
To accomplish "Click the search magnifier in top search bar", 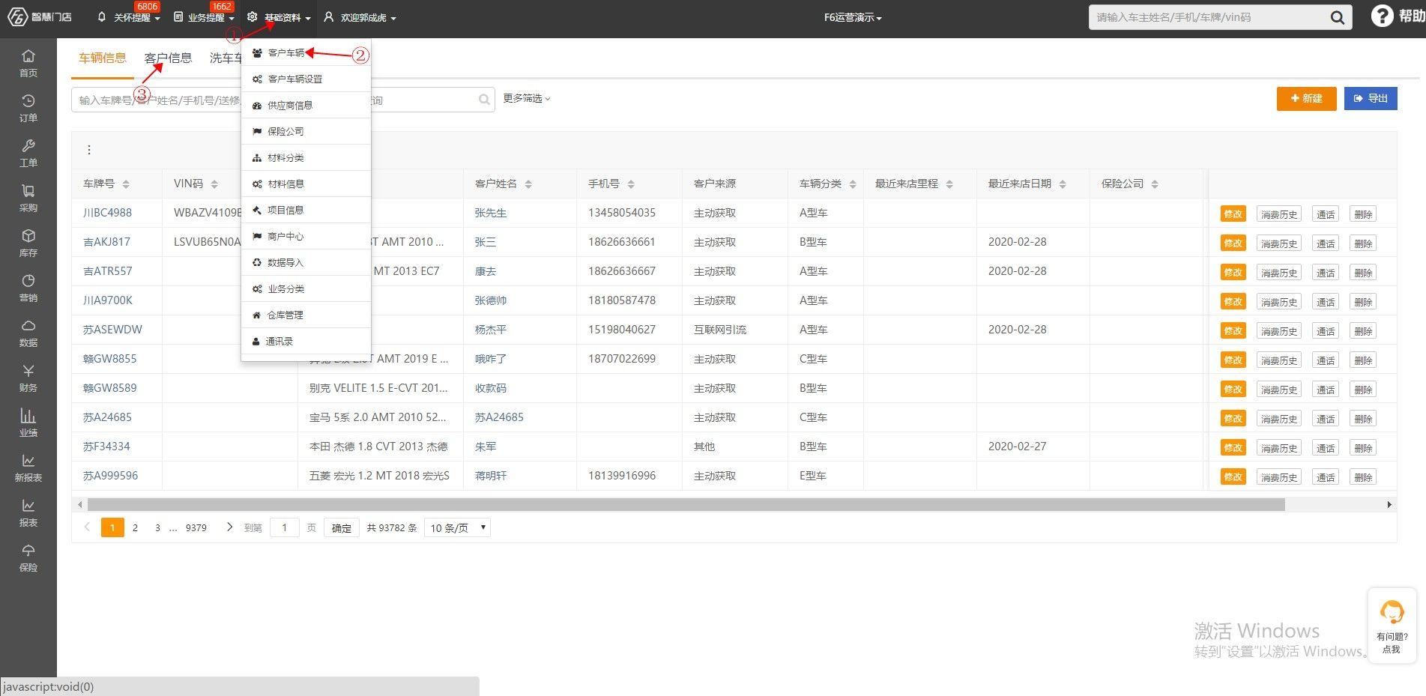I will (1337, 17).
